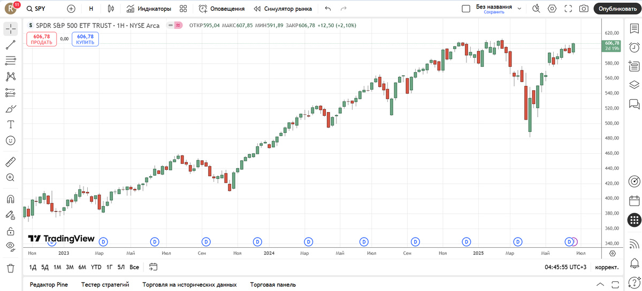Open the go-to-date calendar icon
Image resolution: width=642 pixels, height=291 pixels.
click(154, 267)
